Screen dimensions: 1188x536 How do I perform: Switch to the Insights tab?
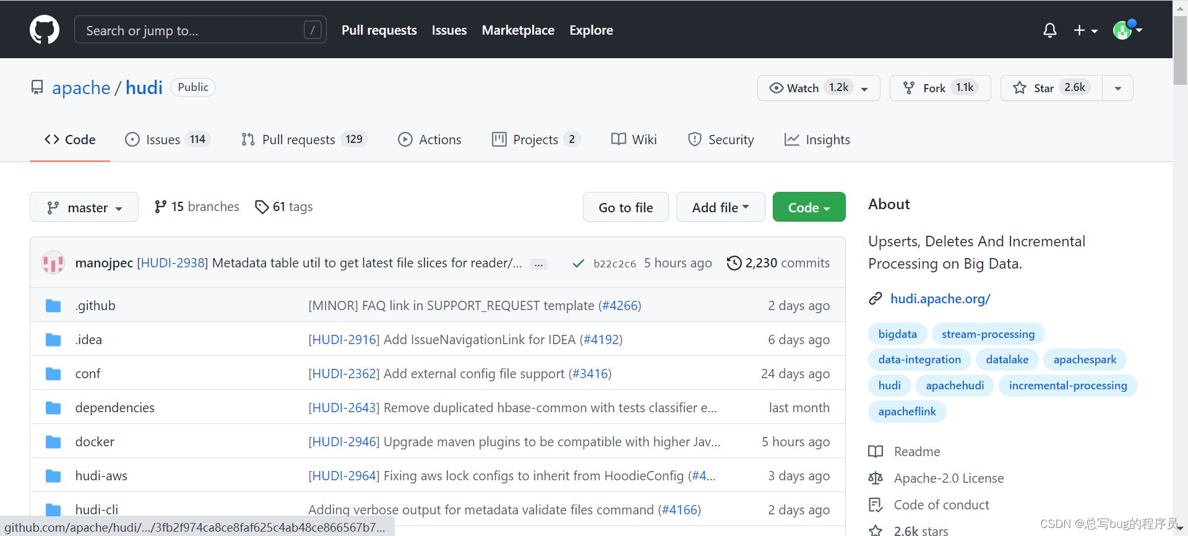817,140
